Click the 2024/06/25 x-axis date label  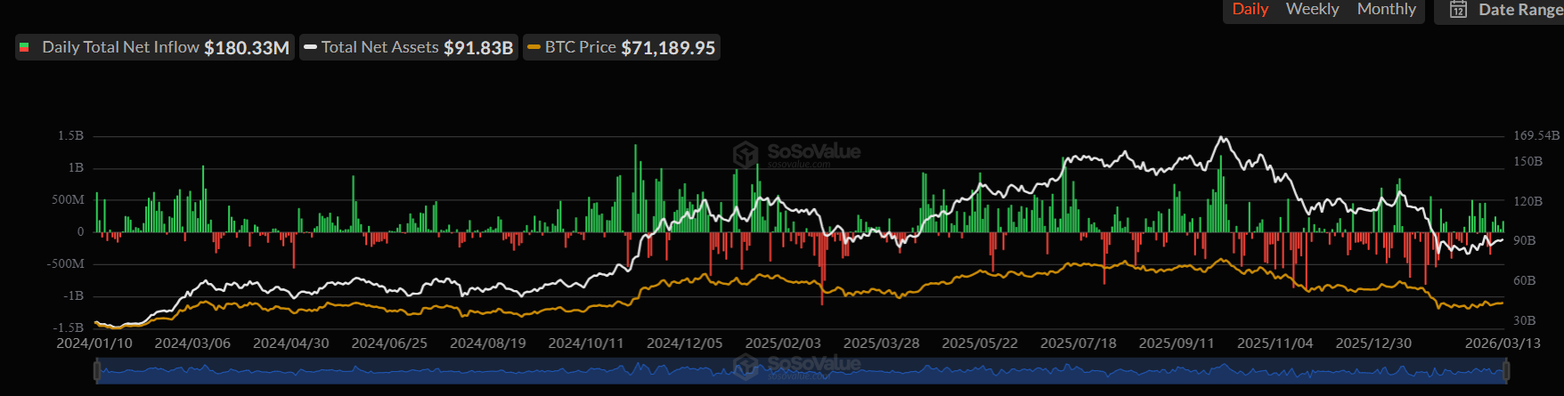click(x=389, y=343)
